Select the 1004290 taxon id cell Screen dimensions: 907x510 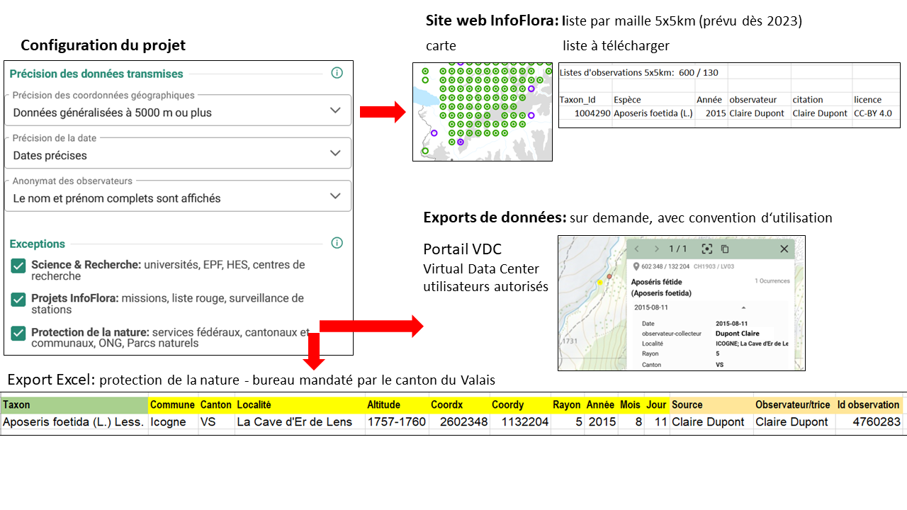tap(585, 113)
